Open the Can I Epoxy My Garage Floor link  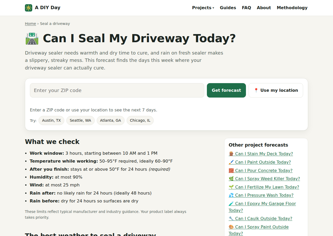click(x=262, y=207)
